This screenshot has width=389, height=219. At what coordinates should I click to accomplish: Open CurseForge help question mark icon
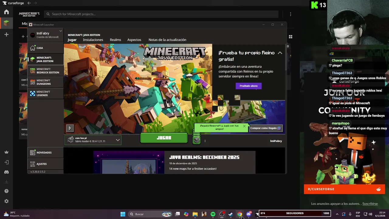pyautogui.click(x=6, y=191)
